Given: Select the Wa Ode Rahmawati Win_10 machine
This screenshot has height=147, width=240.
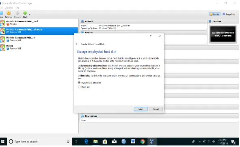Looking at the screenshot, I should pos(39,39).
